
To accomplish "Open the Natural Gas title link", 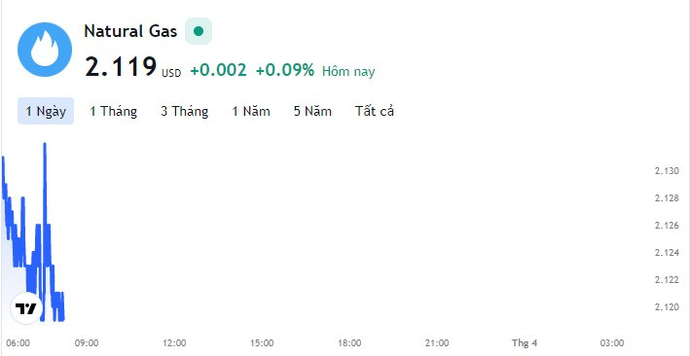I will pos(130,31).
